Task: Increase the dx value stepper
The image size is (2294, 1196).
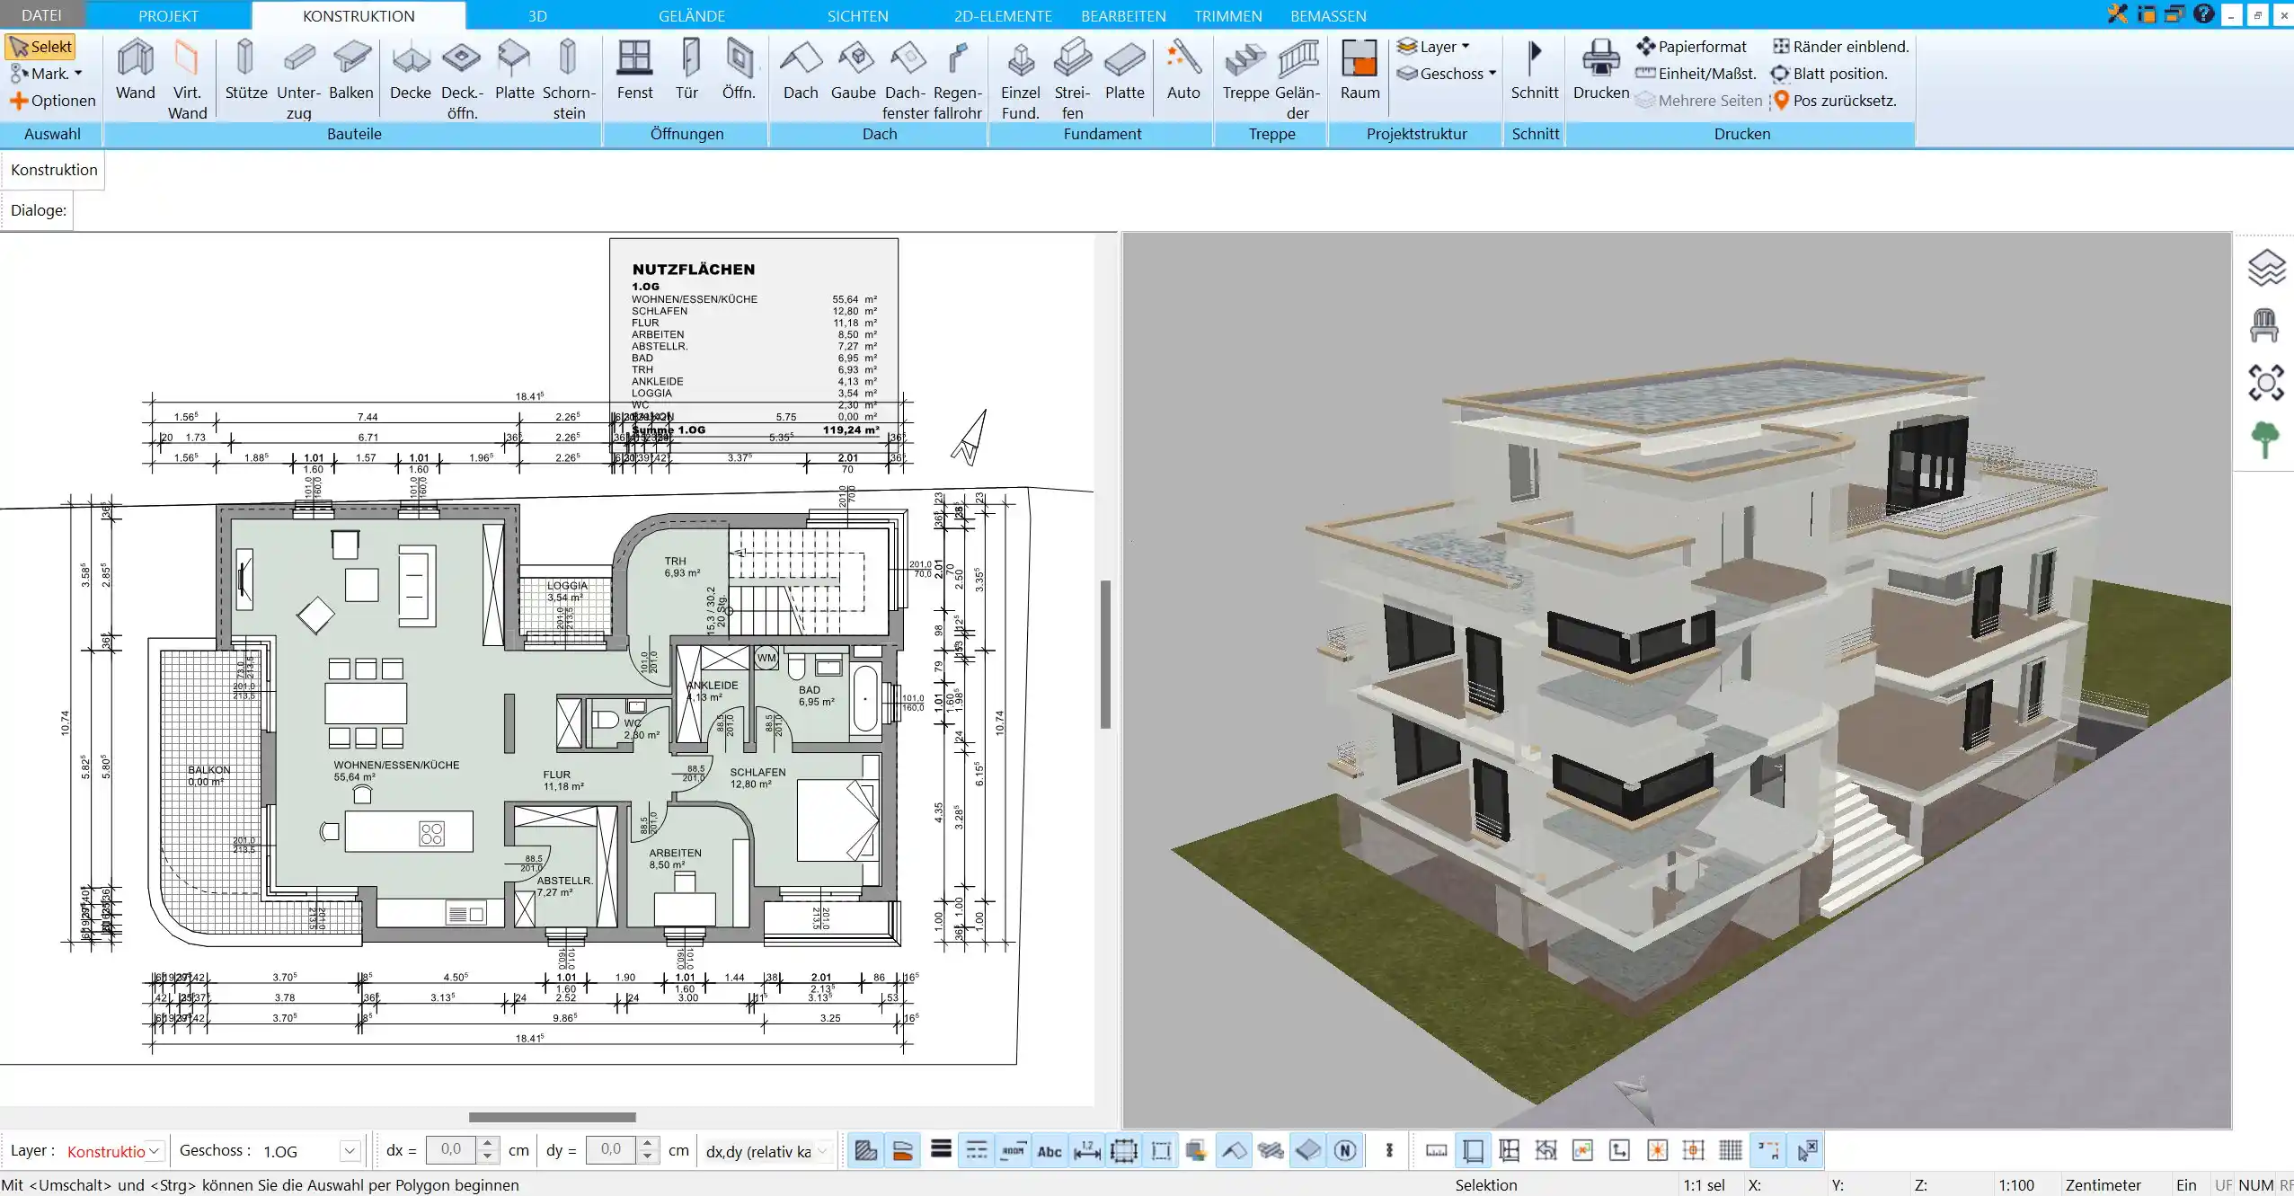Action: pyautogui.click(x=488, y=1144)
